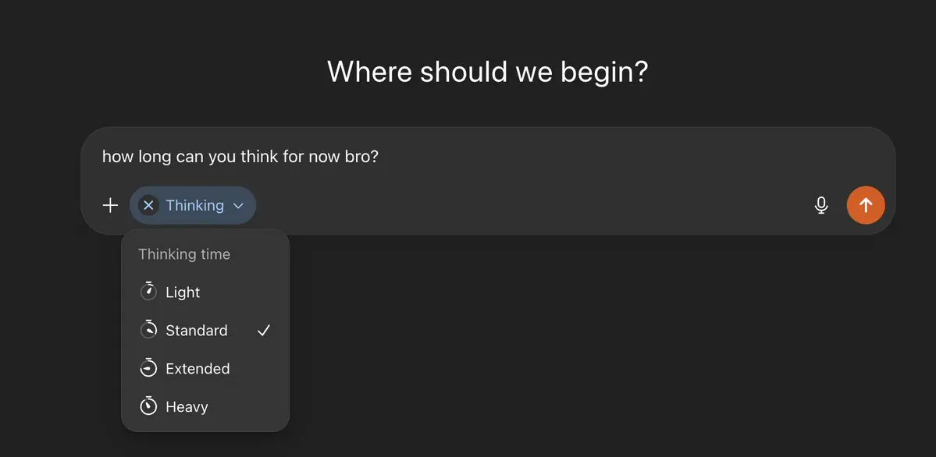Click the checkmark next to Standard
The image size is (936, 457).
click(264, 331)
